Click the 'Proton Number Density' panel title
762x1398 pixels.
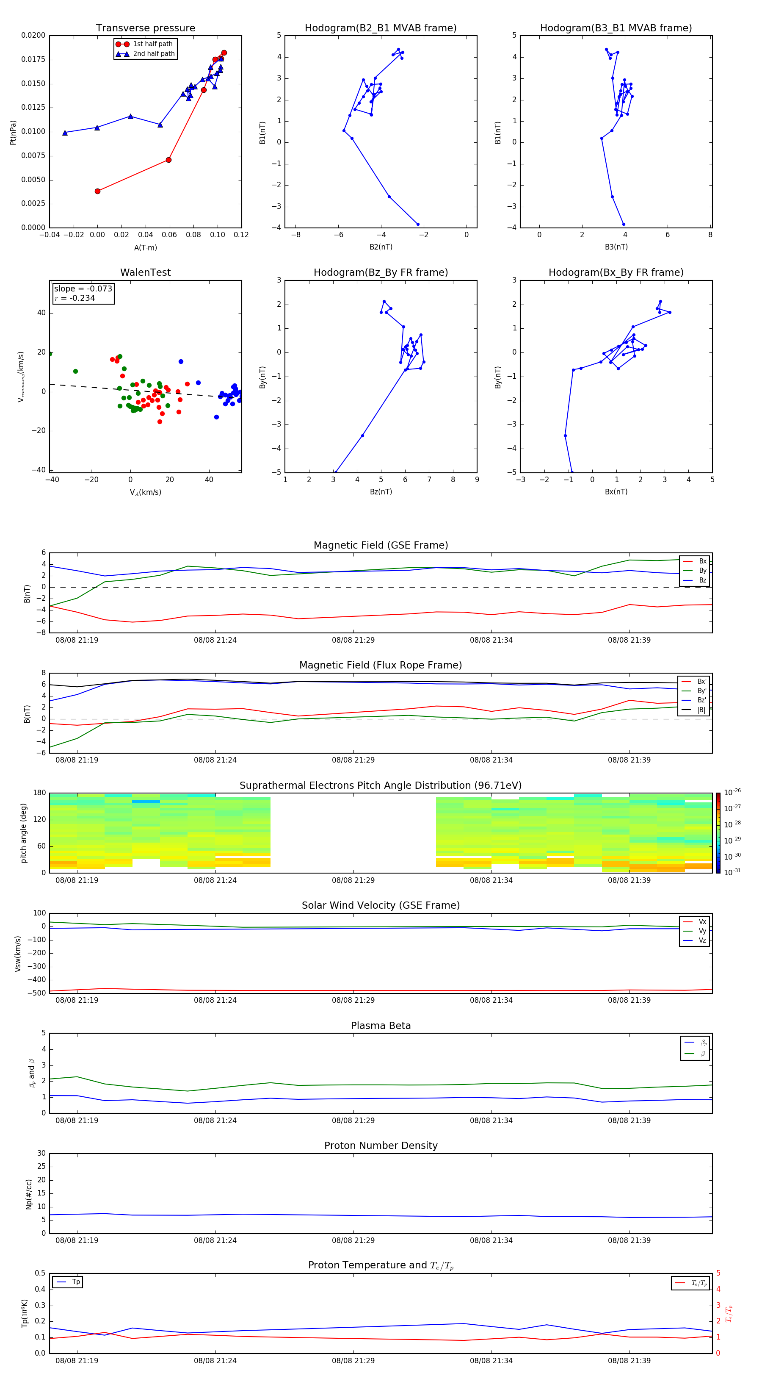click(x=381, y=1146)
